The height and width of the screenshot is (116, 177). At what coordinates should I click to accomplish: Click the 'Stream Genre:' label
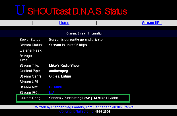click(31, 76)
